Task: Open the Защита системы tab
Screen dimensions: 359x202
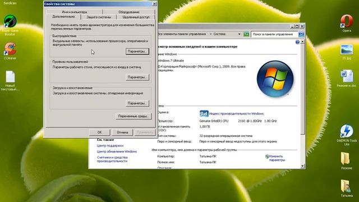Action: point(99,17)
